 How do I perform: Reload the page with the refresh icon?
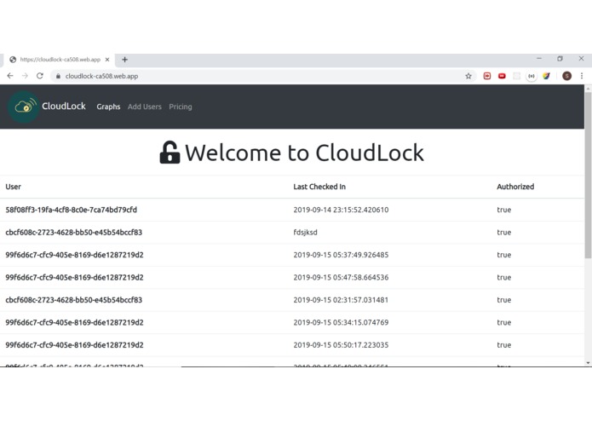tap(40, 76)
